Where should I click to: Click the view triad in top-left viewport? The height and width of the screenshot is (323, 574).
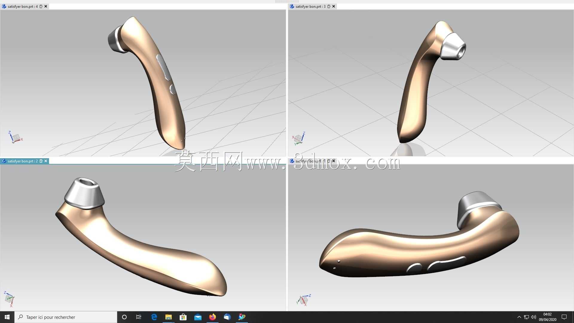coord(15,137)
